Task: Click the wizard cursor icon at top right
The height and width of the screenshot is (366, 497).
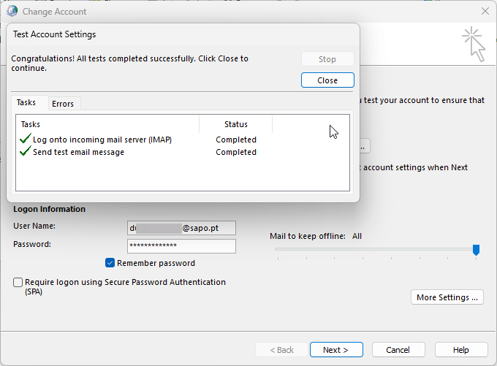Action: (x=474, y=43)
